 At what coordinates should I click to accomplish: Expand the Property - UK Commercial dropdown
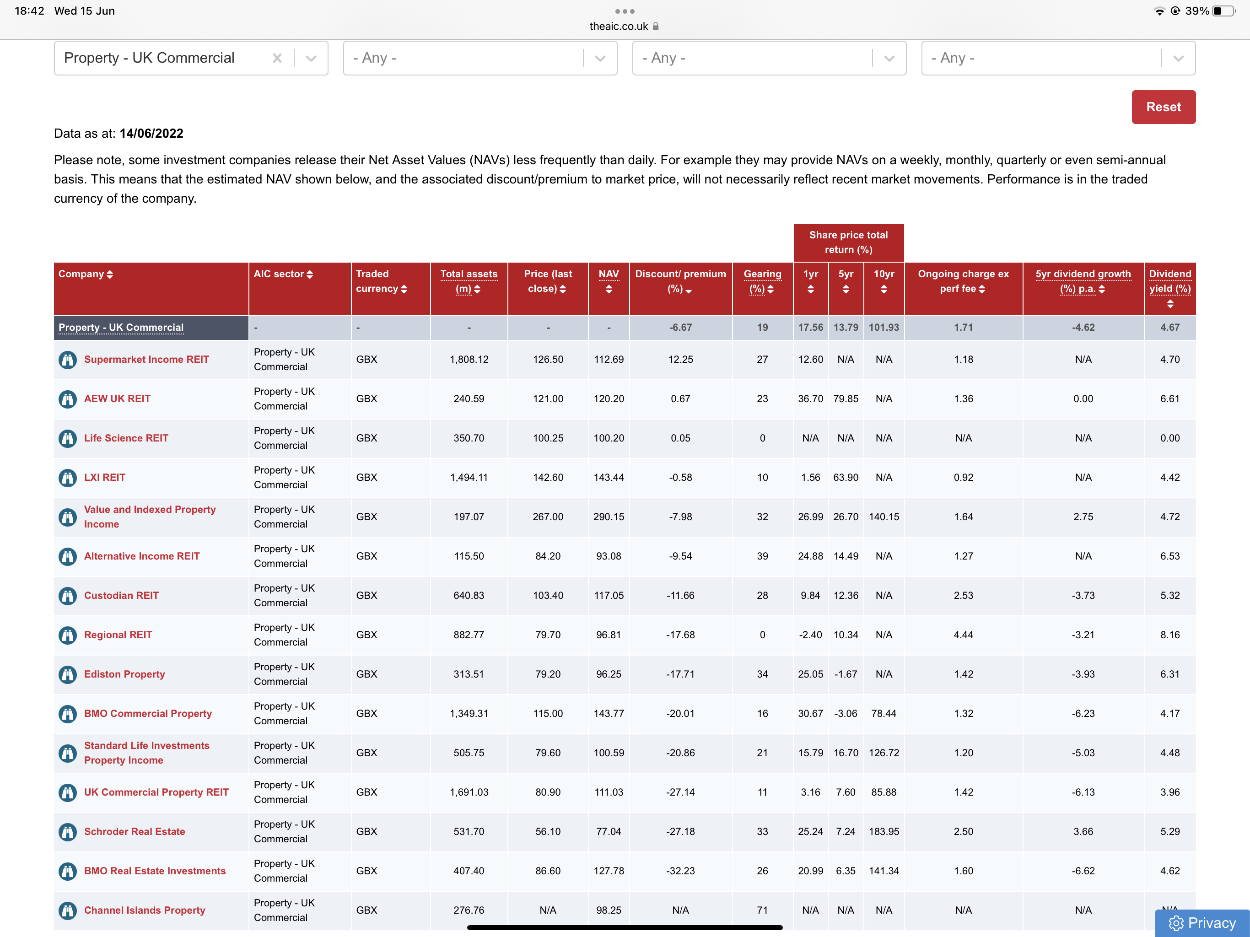[311, 58]
